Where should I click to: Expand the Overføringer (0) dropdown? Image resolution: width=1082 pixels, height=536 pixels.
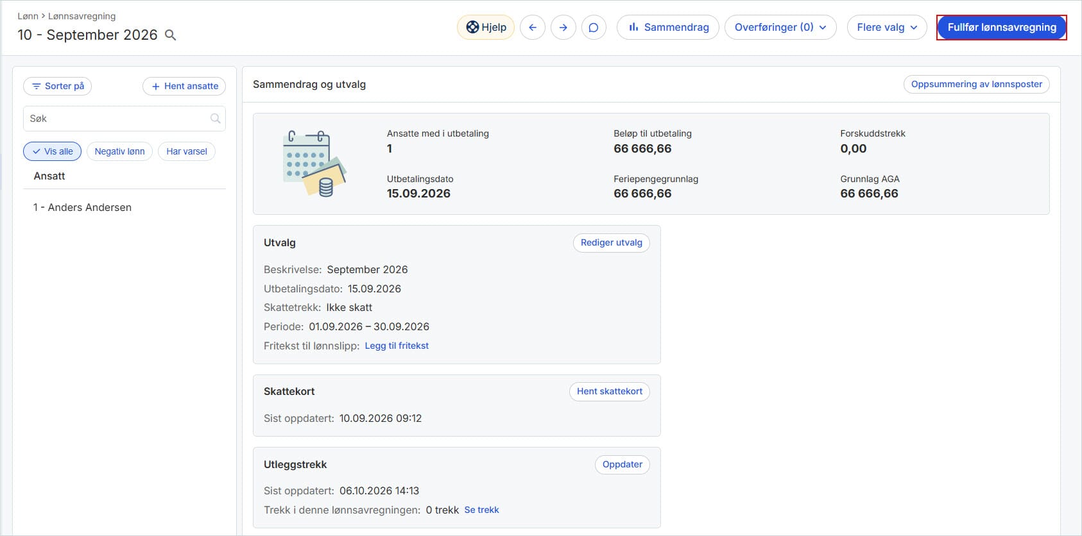click(780, 28)
